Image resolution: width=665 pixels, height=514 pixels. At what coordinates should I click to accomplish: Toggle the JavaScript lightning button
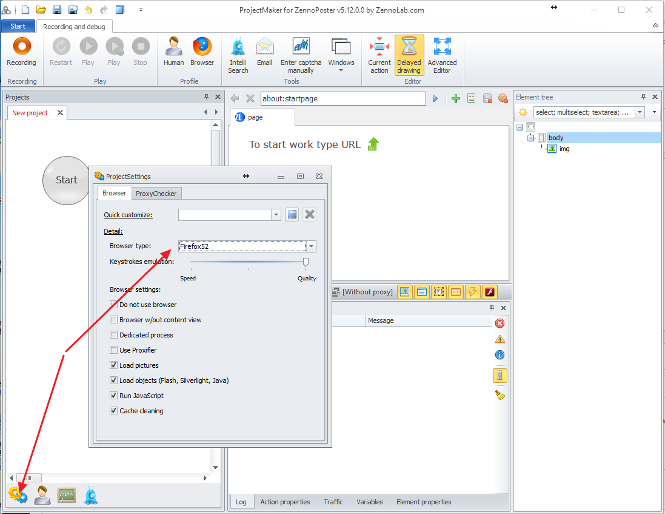(x=472, y=292)
